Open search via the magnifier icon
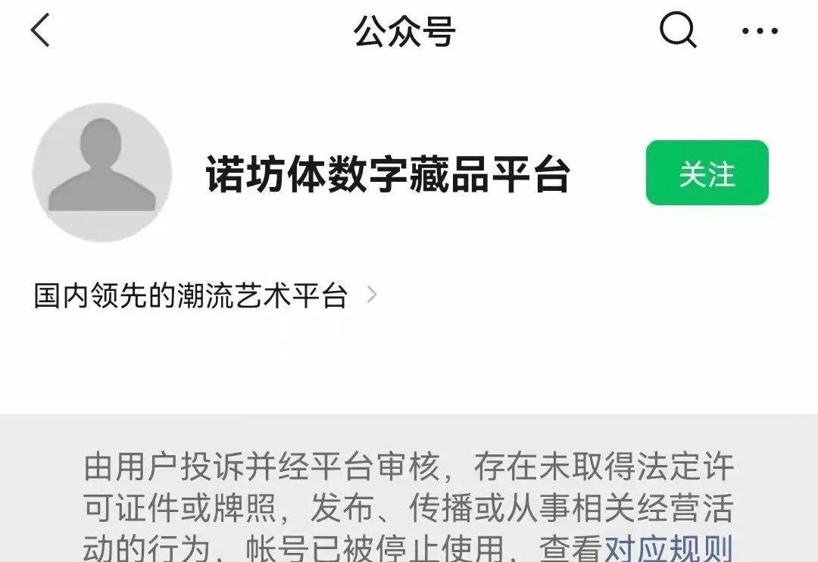Viewport: 818px width, 562px height. tap(678, 30)
